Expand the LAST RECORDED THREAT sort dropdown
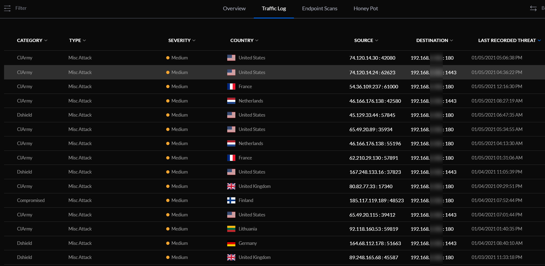545x266 pixels. tap(539, 40)
